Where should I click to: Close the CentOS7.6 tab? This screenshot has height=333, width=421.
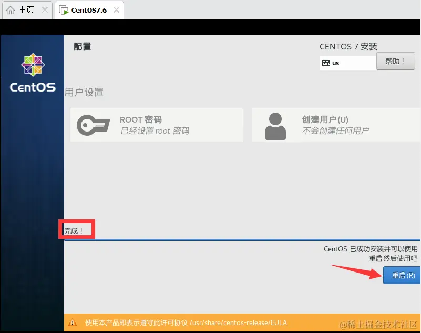point(116,10)
